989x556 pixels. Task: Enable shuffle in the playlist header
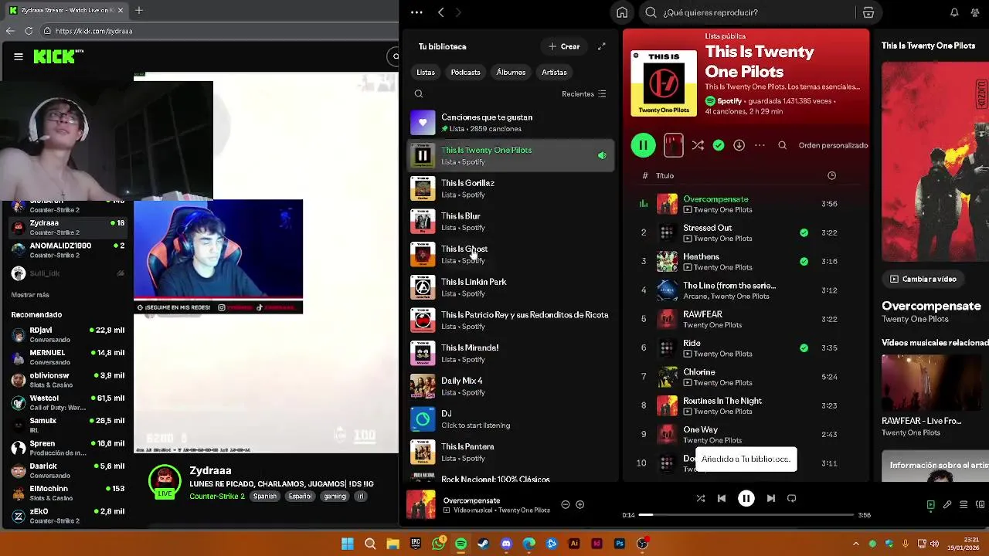point(698,145)
